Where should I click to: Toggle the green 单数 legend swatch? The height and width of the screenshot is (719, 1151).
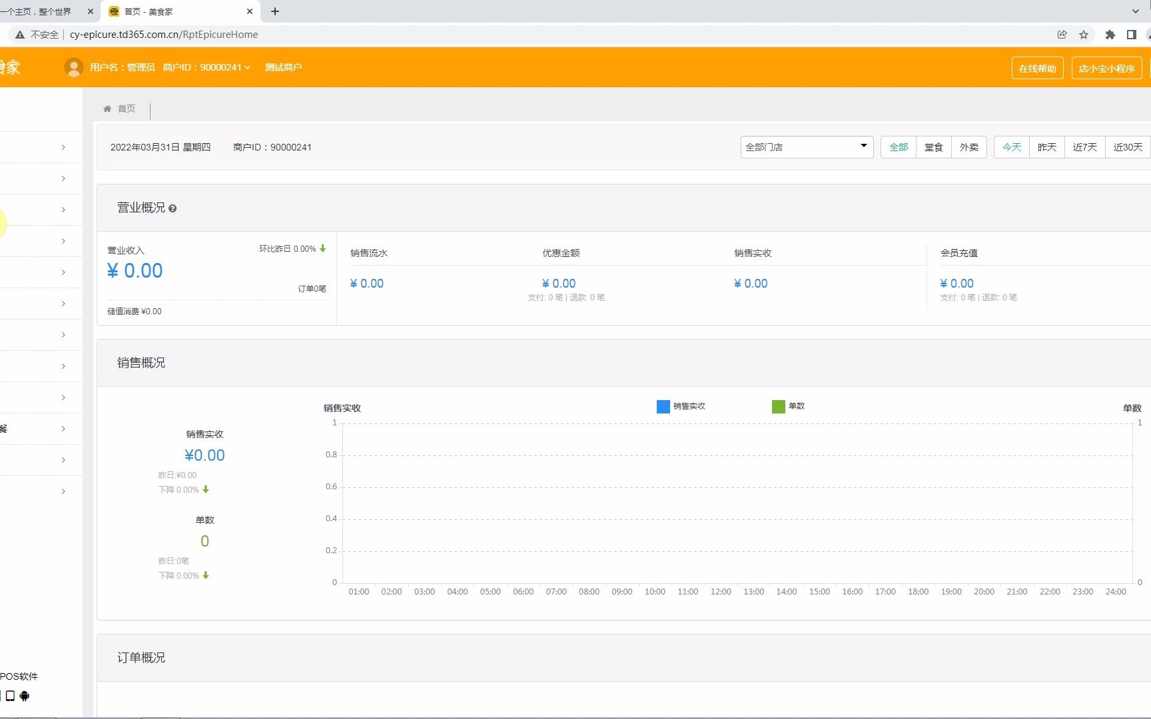point(778,406)
